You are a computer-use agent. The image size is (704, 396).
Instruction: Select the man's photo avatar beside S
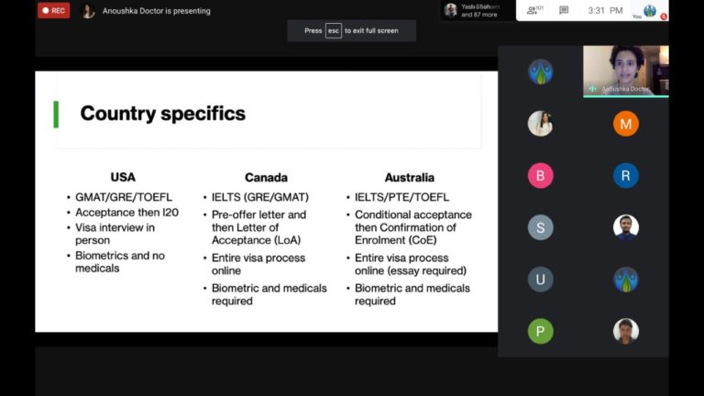tap(626, 227)
